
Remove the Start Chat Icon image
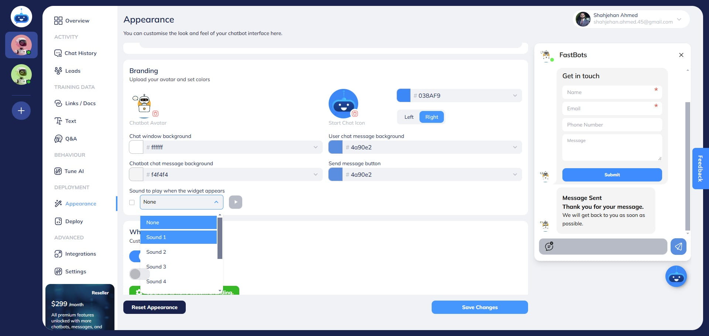coord(354,114)
